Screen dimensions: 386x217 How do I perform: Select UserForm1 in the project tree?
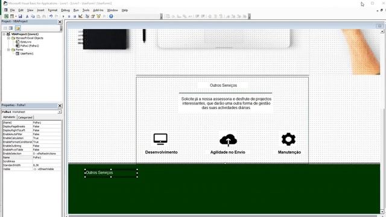[x=27, y=54]
